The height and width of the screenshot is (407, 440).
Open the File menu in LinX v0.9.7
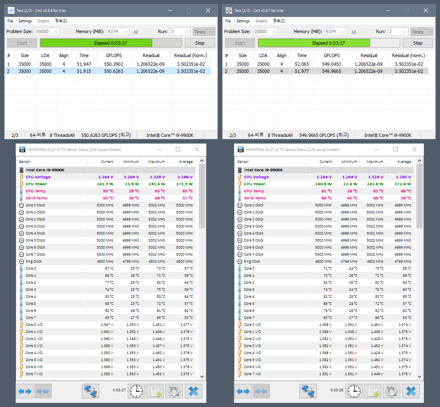(x=228, y=21)
